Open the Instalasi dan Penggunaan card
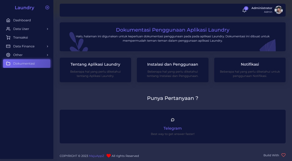Screen dimensions: 292x161 point(173,70)
